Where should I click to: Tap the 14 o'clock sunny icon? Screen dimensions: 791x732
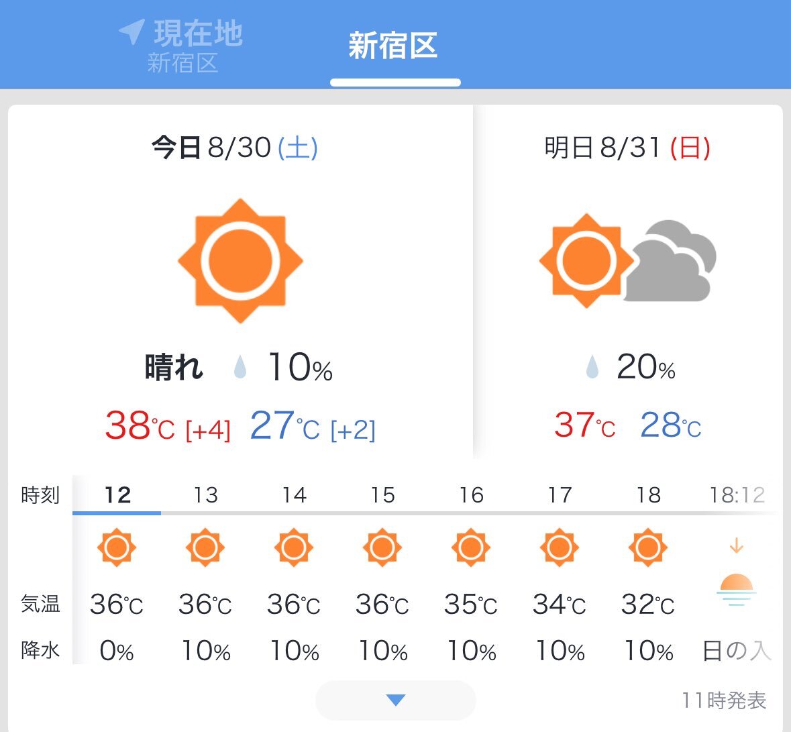(x=294, y=547)
